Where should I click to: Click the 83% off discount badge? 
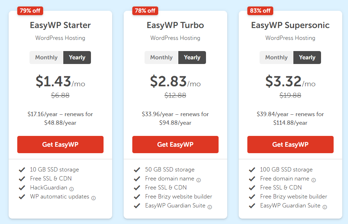pos(260,10)
